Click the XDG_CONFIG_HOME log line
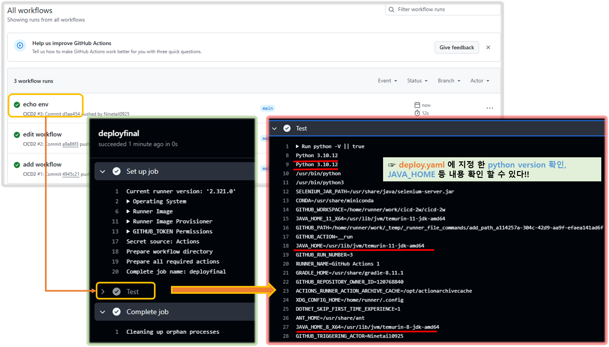 pyautogui.click(x=349, y=300)
